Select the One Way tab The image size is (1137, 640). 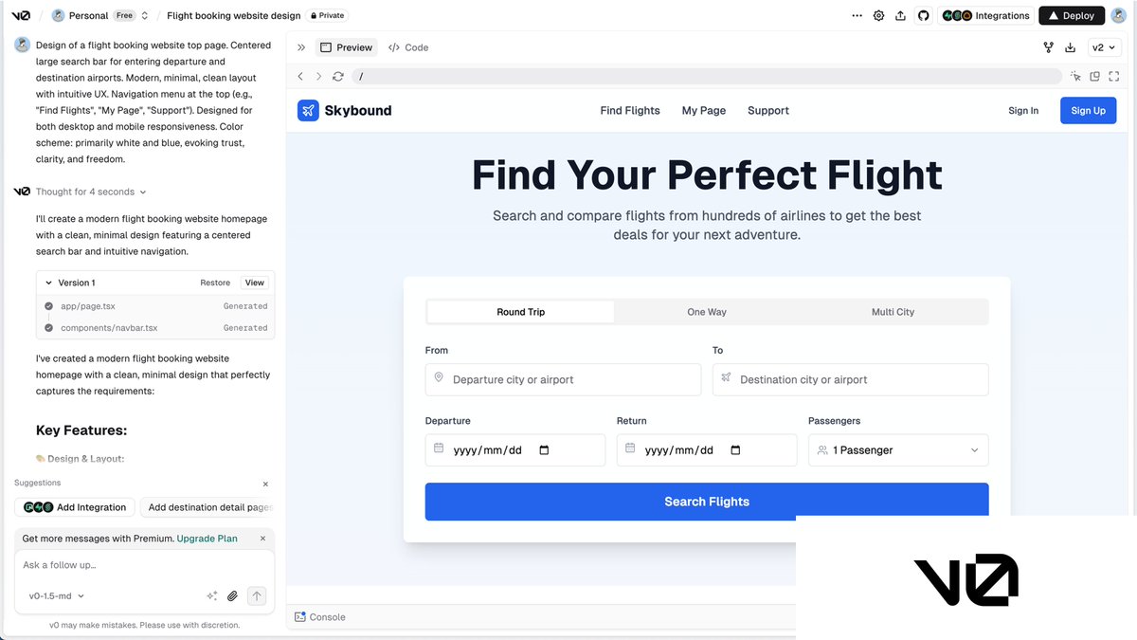click(707, 312)
